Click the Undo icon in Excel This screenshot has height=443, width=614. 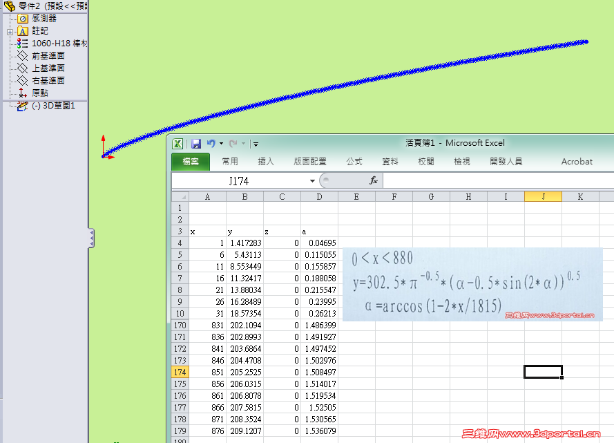coord(211,144)
